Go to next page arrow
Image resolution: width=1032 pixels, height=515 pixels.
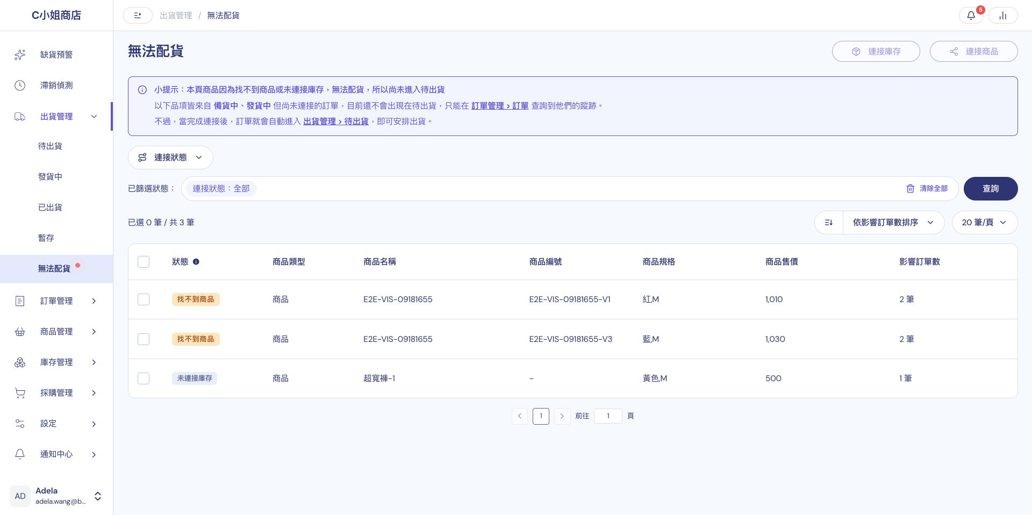[562, 416]
